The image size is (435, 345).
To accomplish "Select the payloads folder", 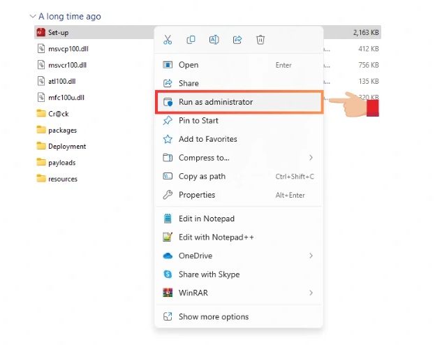I will tap(62, 163).
